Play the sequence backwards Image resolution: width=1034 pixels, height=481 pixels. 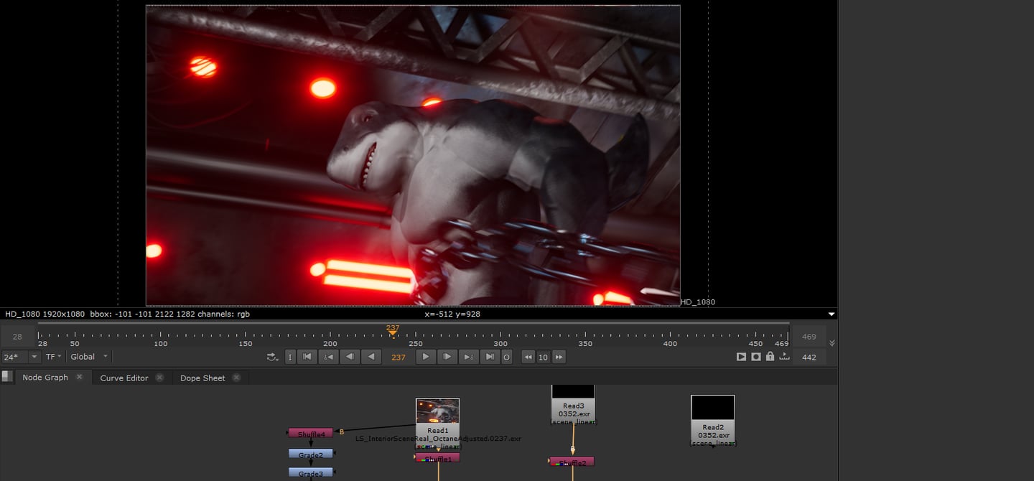[x=371, y=357]
